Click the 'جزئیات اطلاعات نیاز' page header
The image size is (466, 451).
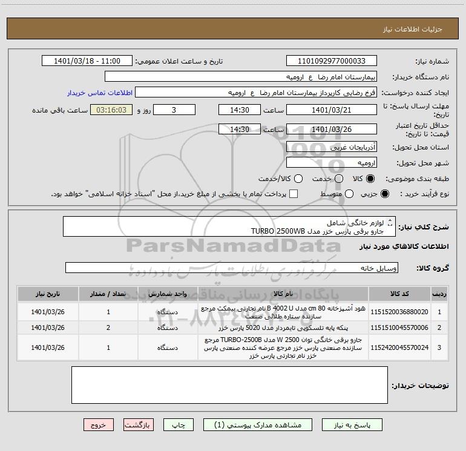(x=413, y=29)
